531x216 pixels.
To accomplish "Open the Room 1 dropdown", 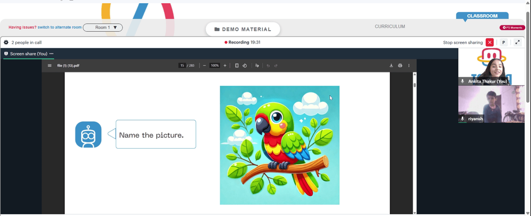I will 102,28.
